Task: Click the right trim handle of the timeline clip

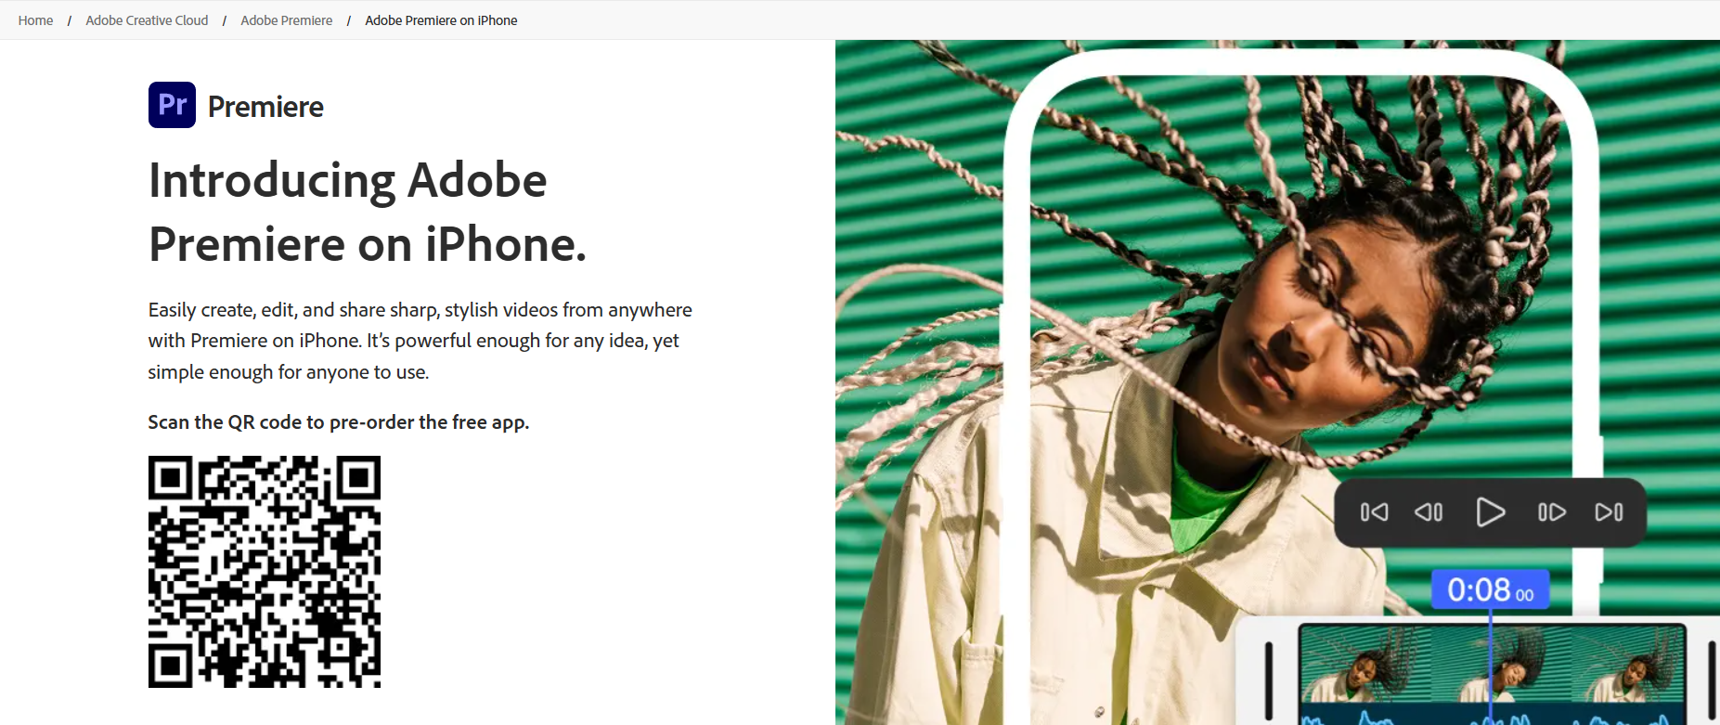Action: coord(1712,680)
